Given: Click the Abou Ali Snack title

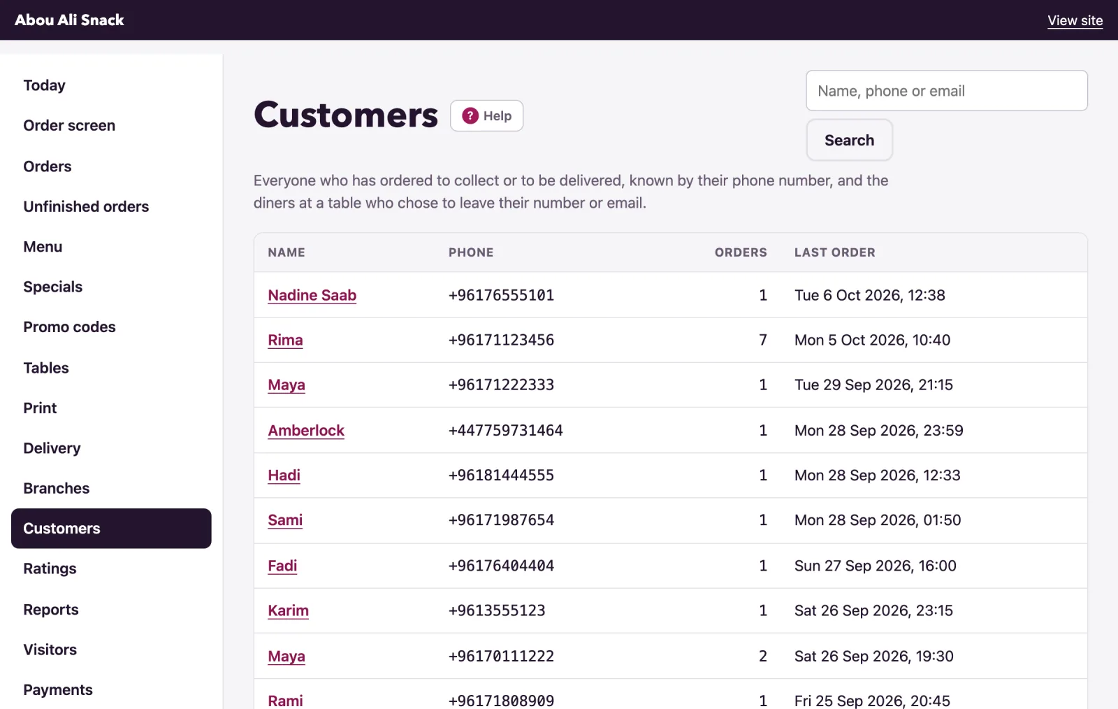Looking at the screenshot, I should 69,20.
